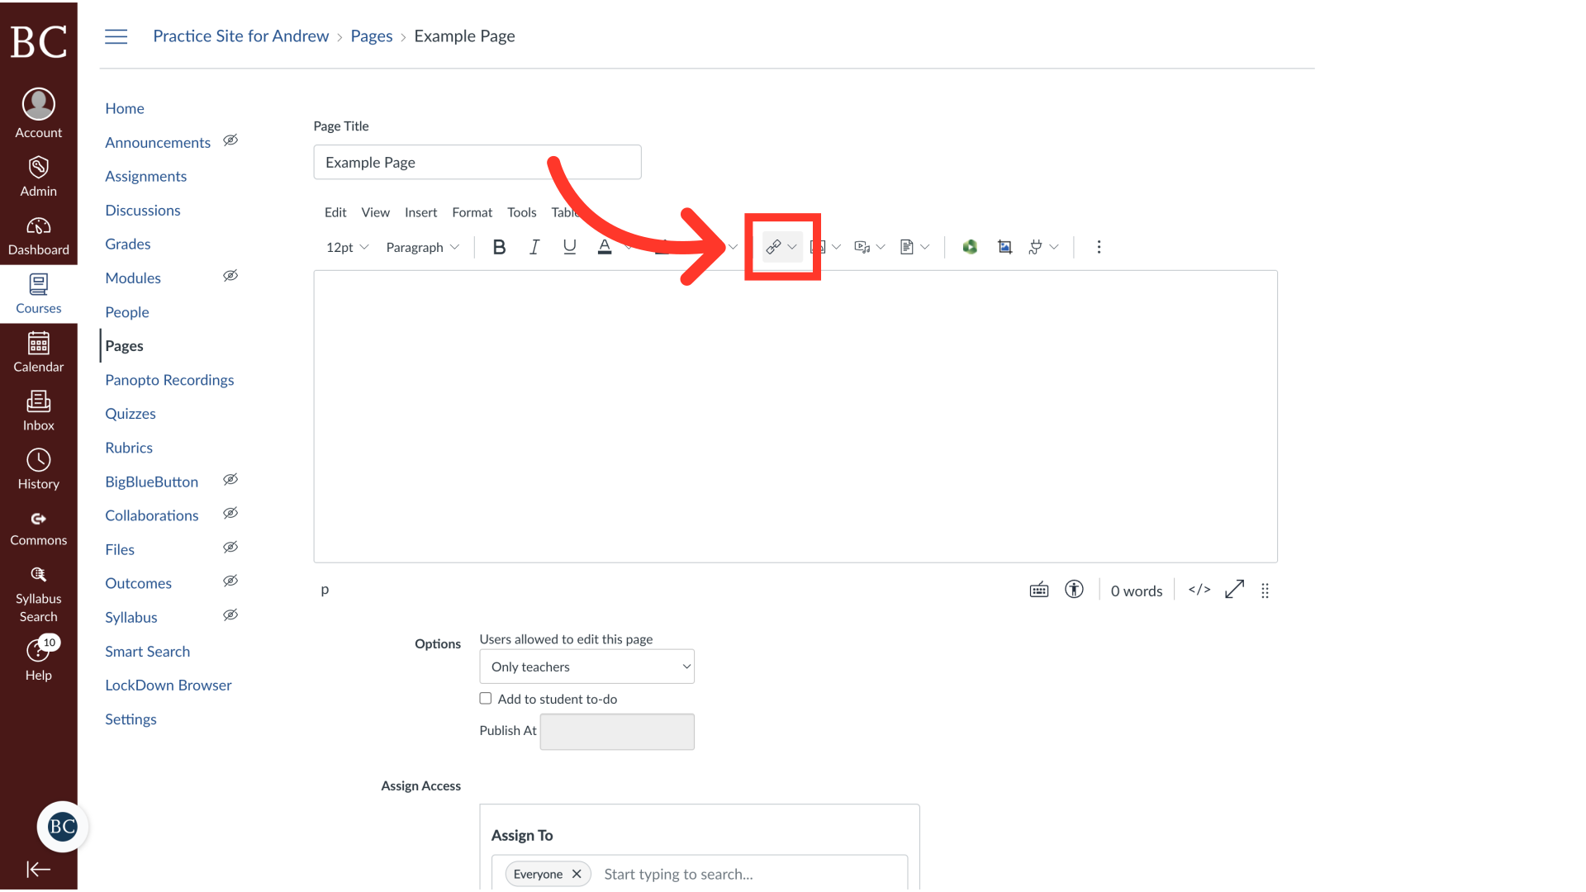Click the more options ellipsis icon
The height and width of the screenshot is (892, 1586).
tap(1099, 246)
